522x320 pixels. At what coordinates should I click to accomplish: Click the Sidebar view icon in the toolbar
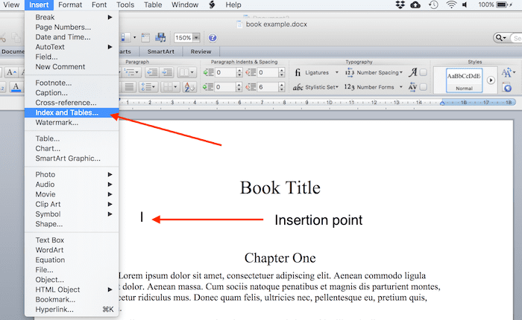[125, 37]
